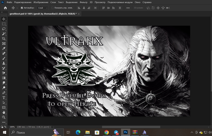Open the Фильтр menu
The width and height of the screenshot is (212, 136).
[84, 2]
